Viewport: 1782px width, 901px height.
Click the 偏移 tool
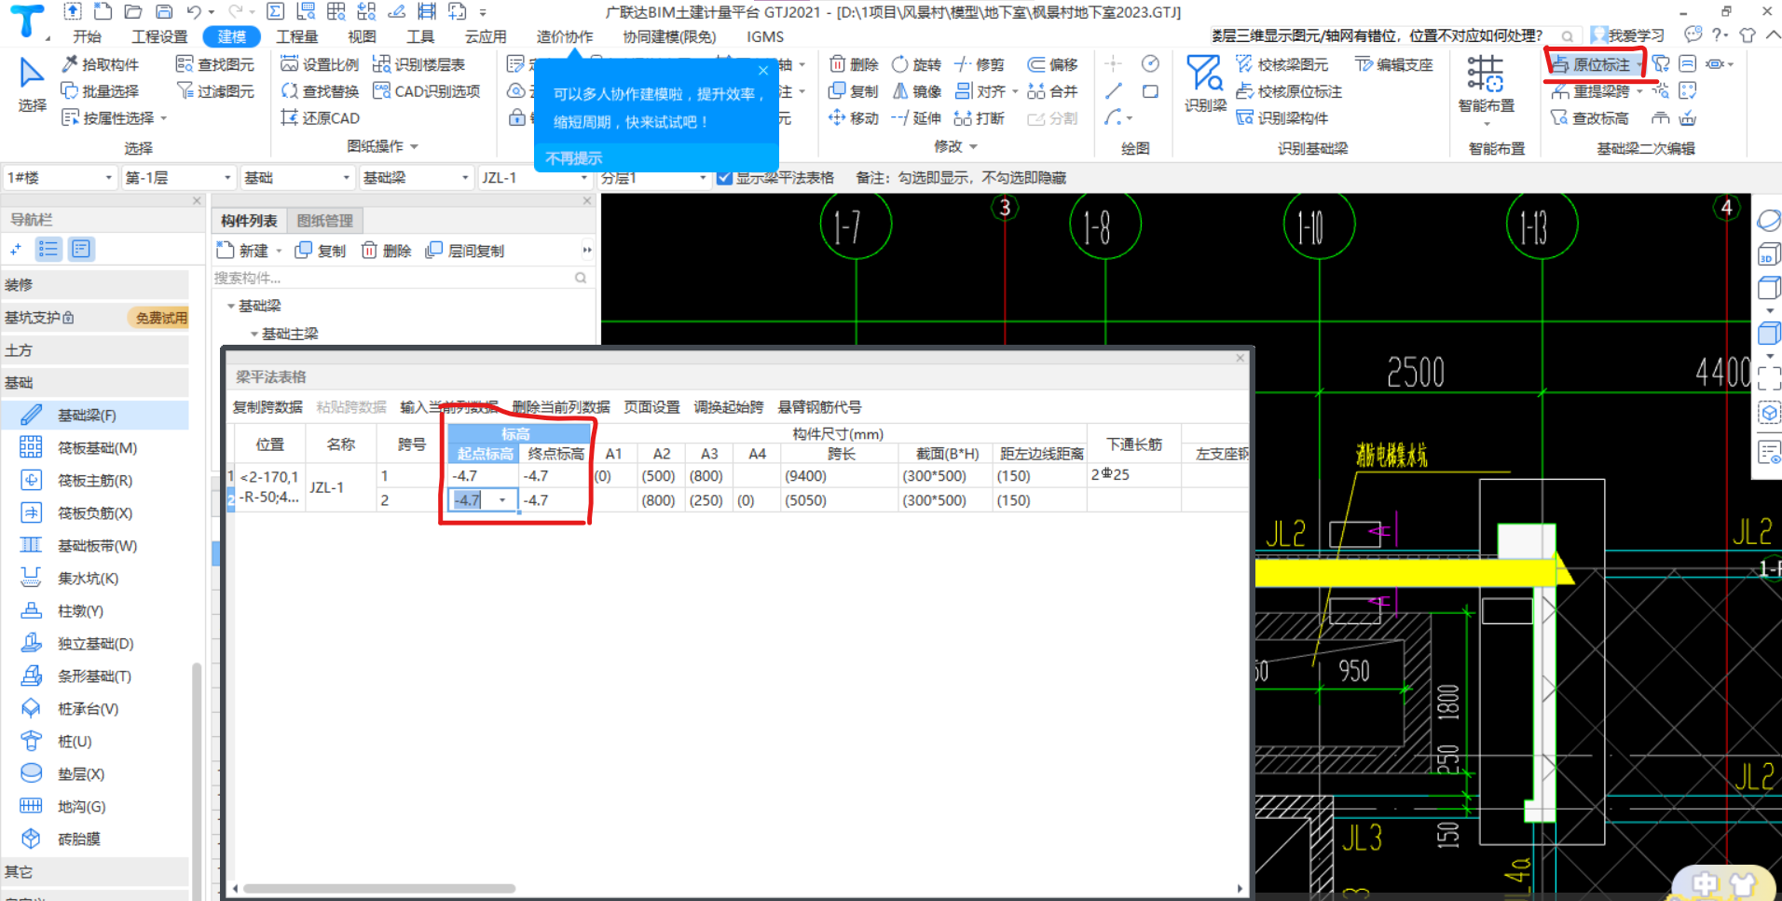point(1052,64)
